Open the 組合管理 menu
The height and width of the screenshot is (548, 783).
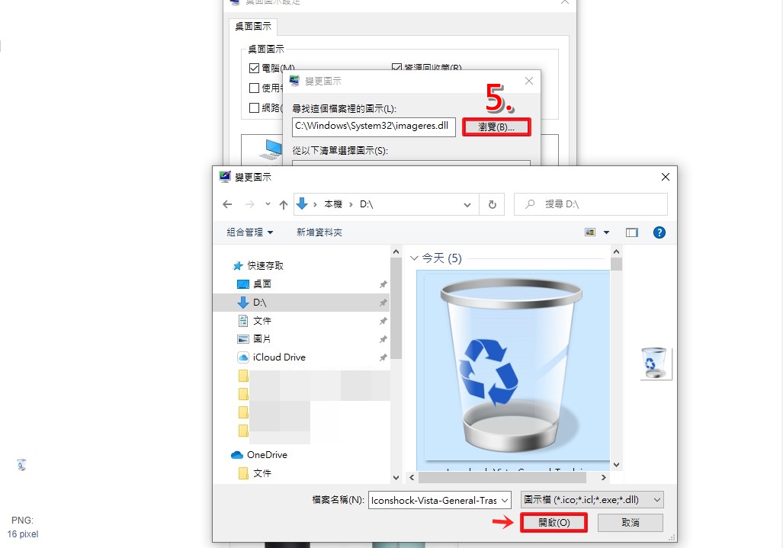tap(249, 232)
